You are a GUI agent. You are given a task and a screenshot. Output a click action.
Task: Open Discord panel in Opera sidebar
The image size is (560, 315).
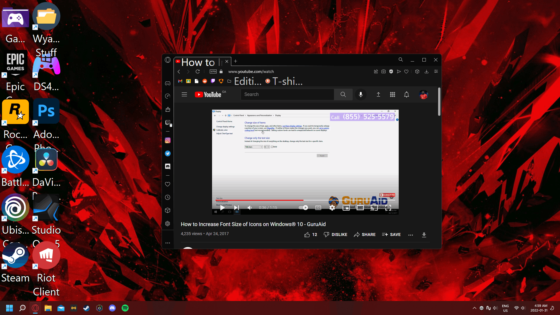point(168,166)
